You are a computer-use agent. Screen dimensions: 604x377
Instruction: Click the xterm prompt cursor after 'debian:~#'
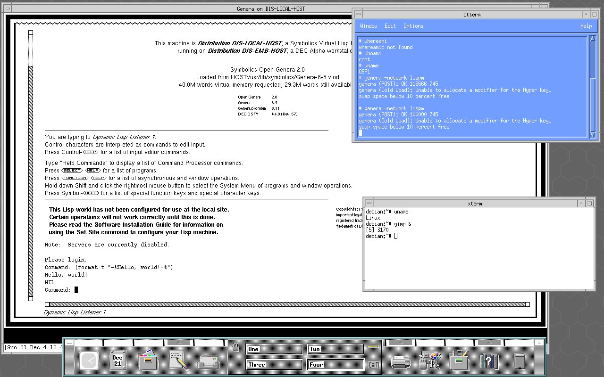tap(396, 236)
